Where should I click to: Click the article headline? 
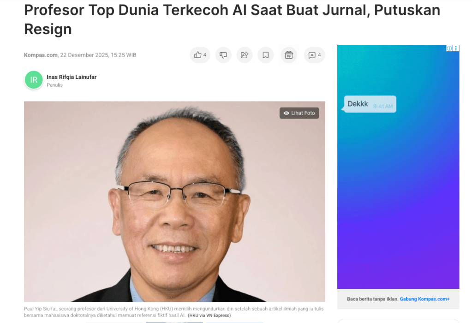coord(232,19)
